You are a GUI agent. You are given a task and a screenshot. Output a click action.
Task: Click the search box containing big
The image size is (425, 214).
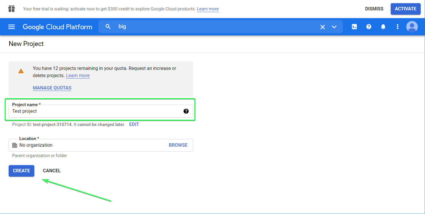tap(221, 27)
